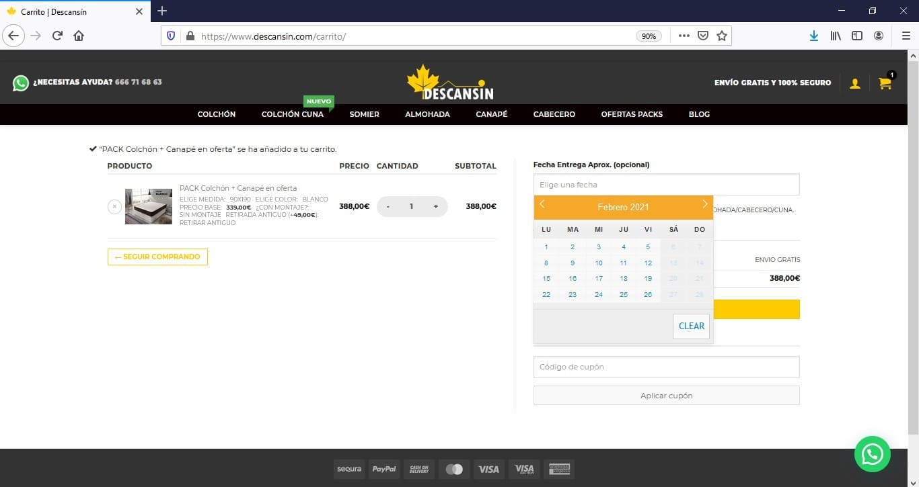Click the Código de cupón input field

tap(666, 367)
